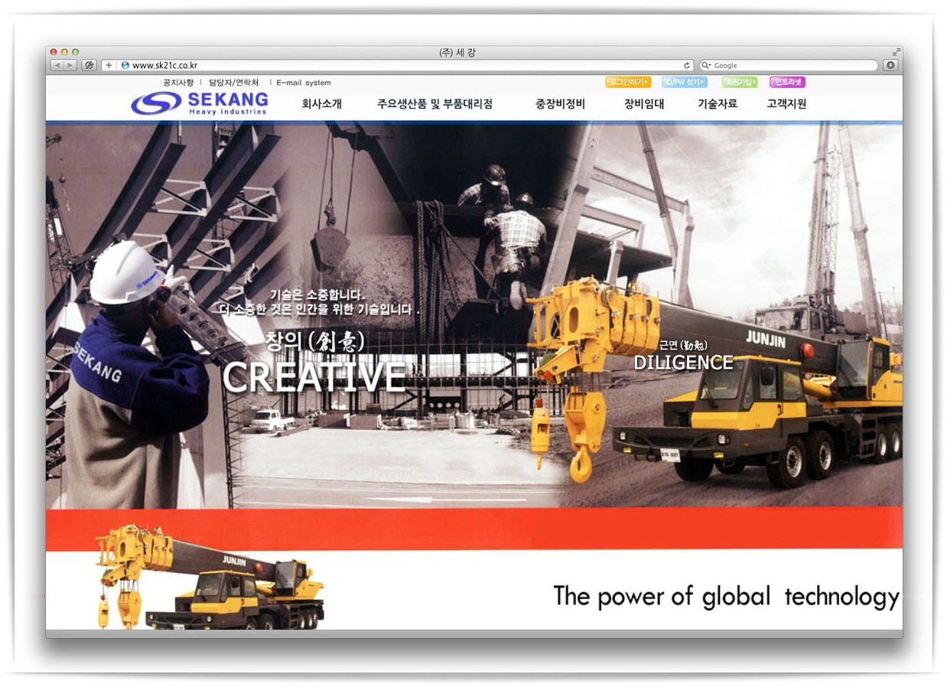Click the DILIGENCE heading on the banner

coord(683,363)
